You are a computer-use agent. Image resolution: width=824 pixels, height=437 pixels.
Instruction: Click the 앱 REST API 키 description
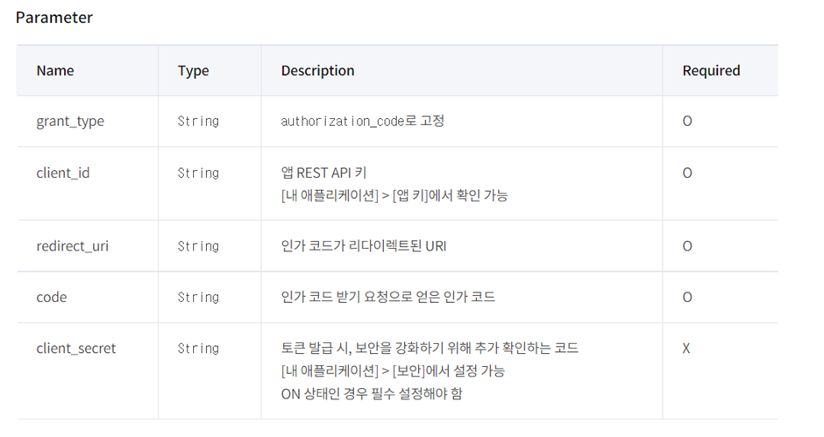pos(323,173)
